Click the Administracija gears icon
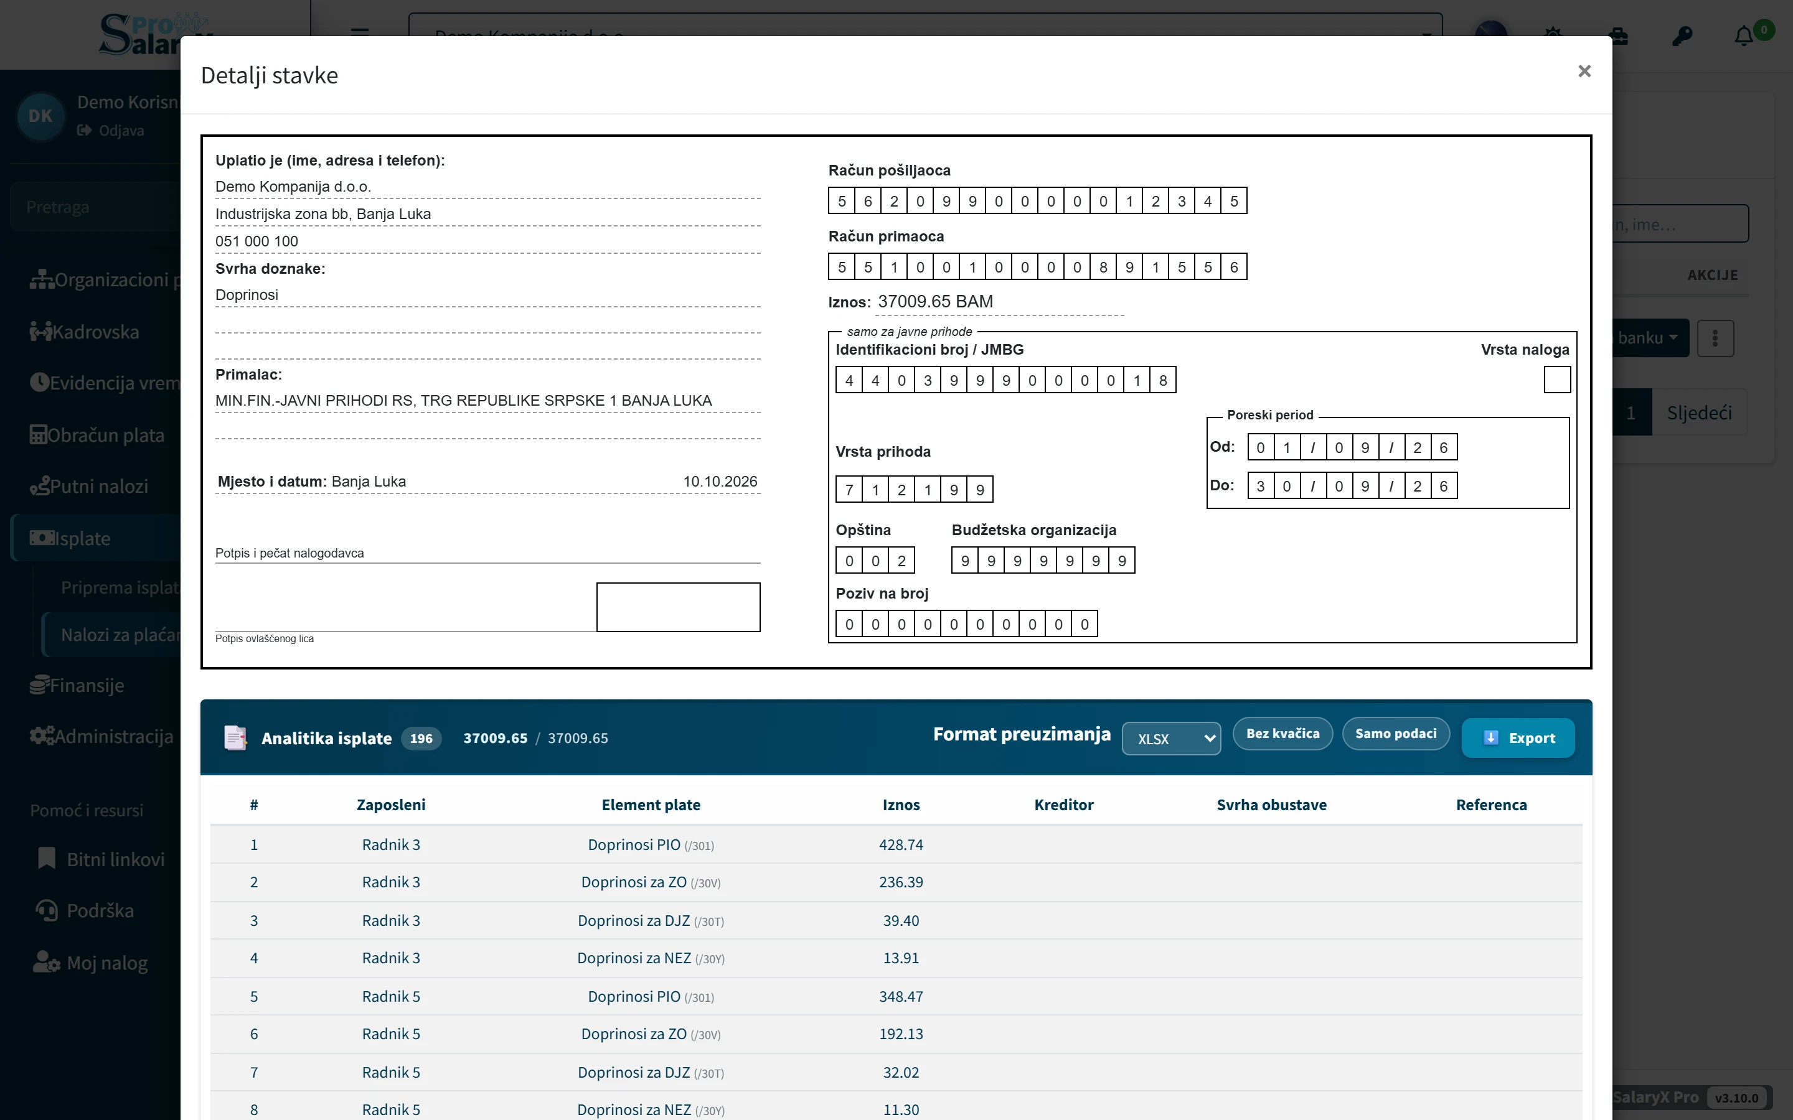The height and width of the screenshot is (1120, 1793). 42,735
